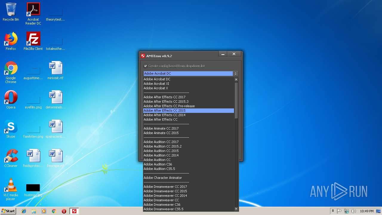Pick Adobe After Effects CC 2014

(189, 115)
